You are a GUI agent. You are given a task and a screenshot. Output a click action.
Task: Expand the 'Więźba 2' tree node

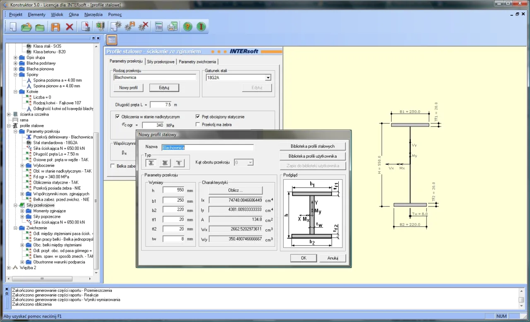click(9, 268)
